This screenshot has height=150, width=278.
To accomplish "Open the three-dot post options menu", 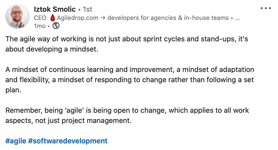I will pos(266,8).
